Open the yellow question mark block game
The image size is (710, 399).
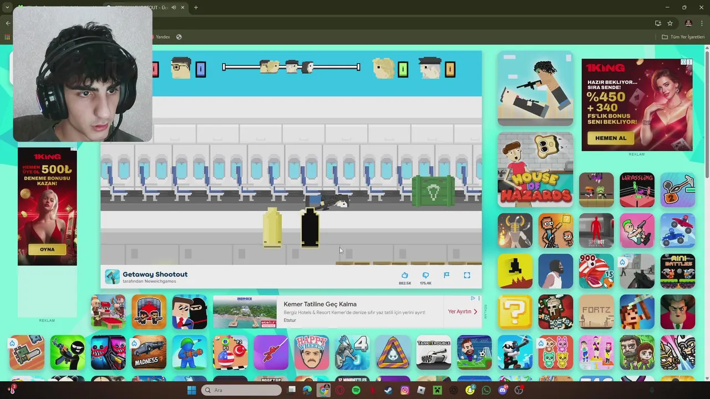pos(515,311)
